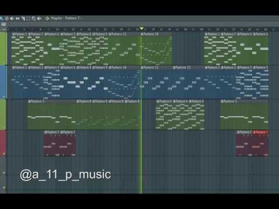279x209 pixels.
Task: Toggle mute LED on the red track
Action: [4, 154]
